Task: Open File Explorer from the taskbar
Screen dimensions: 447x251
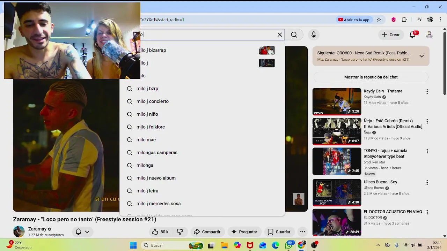Action: pos(224,245)
